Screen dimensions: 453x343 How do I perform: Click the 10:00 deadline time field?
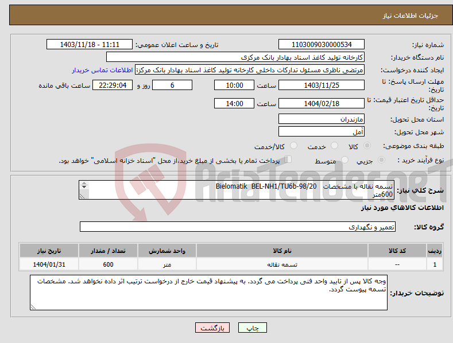(234, 85)
